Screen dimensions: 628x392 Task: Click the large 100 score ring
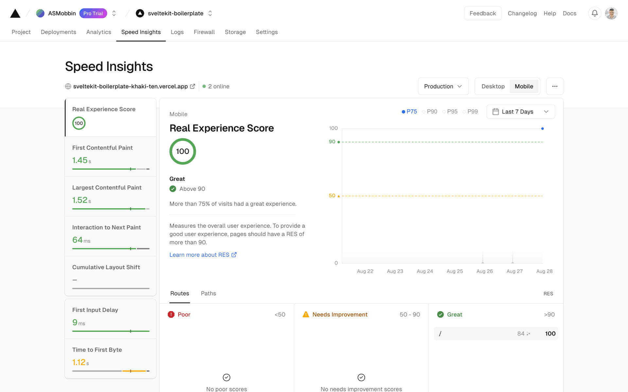coord(183,151)
